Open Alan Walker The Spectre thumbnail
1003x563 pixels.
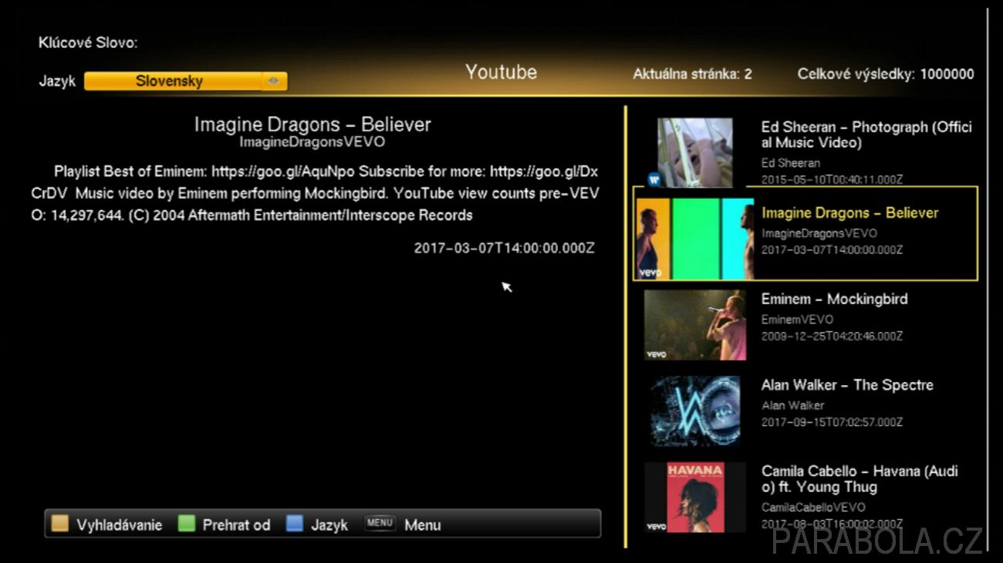[x=695, y=411]
